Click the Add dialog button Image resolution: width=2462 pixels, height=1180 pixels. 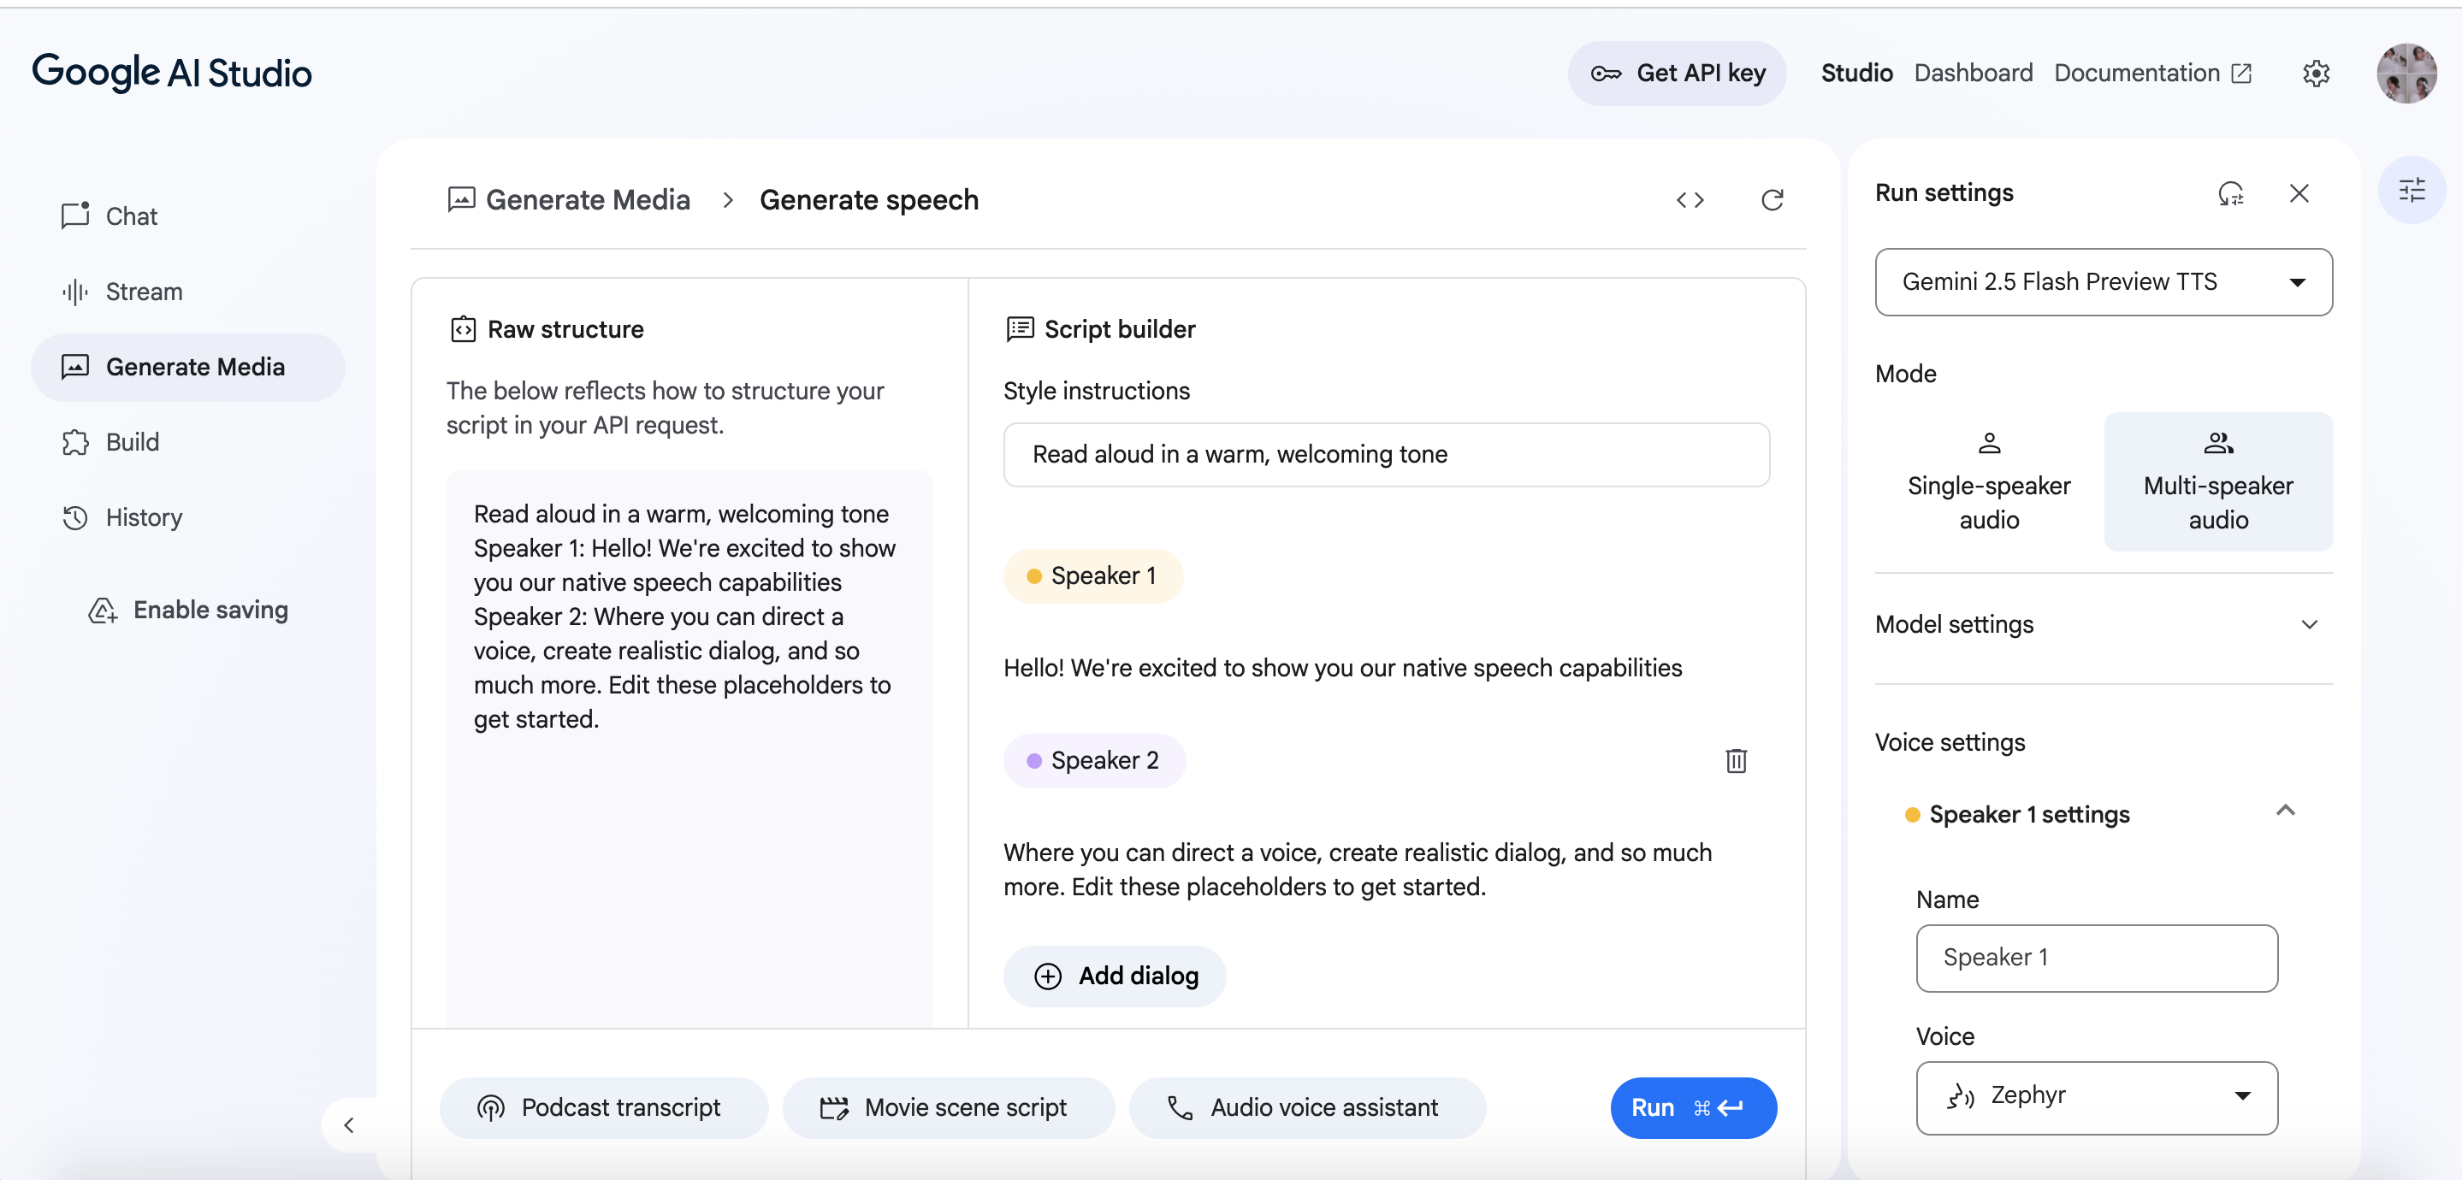click(1115, 976)
